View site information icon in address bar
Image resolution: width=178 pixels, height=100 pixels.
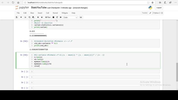pyautogui.click(x=25, y=2)
